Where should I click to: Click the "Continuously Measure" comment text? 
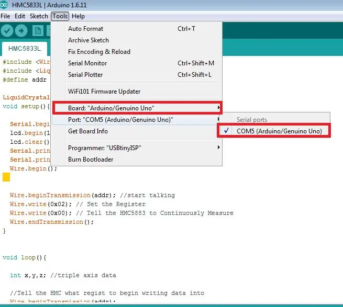tap(196, 213)
